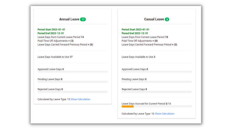Click the Annual Leave Approved Leave Days bar
230x128 pixels.
point(72,72)
